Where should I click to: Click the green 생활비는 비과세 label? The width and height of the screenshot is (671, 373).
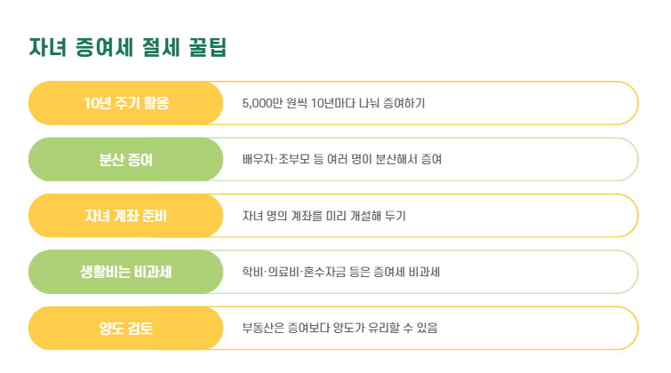point(126,272)
